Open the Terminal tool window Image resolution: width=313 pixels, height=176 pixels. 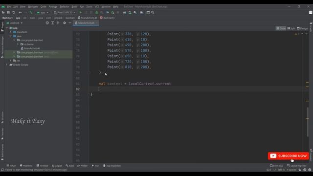(43, 166)
